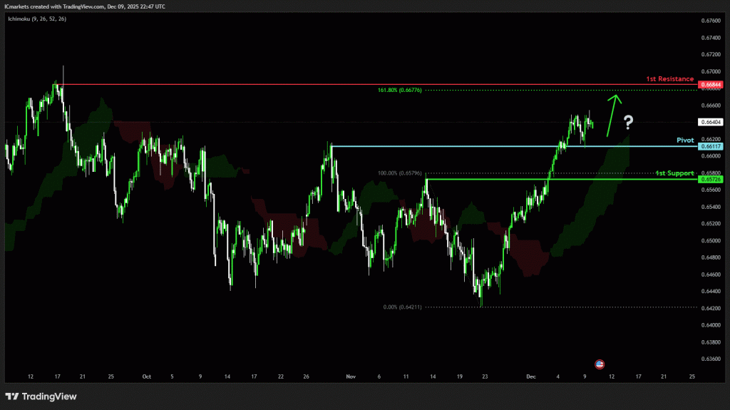Click the Dec label on time axis
This screenshot has width=730, height=410.
(530, 375)
